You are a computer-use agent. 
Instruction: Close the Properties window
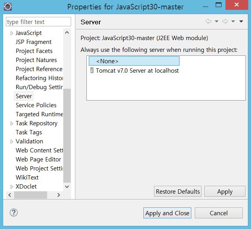tap(236, 5)
